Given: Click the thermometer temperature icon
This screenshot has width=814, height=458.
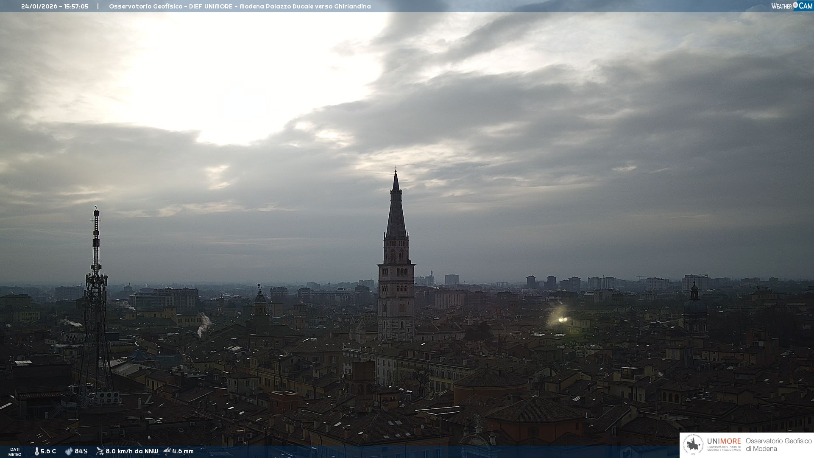Looking at the screenshot, I should click(36, 451).
